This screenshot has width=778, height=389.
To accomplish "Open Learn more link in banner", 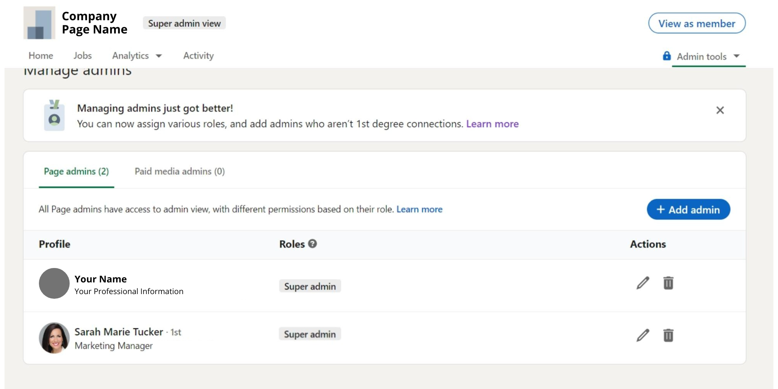I will (x=492, y=124).
